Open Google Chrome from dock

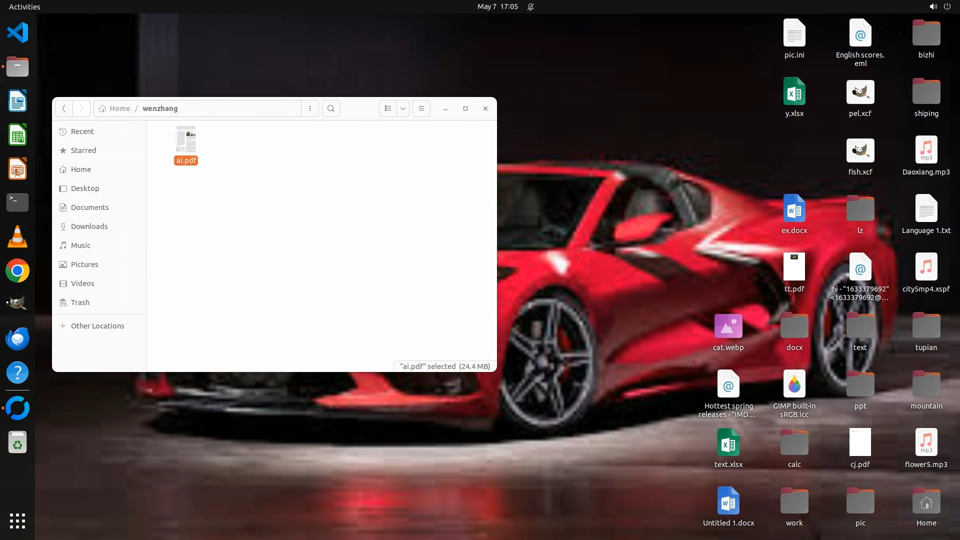pyautogui.click(x=17, y=271)
